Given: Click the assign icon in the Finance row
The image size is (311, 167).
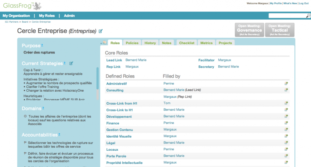Looking at the screenshot, I should point(286,123).
